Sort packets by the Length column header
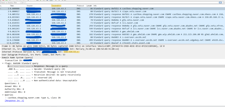Screen dimensions: 225x107 (x=89, y=6)
